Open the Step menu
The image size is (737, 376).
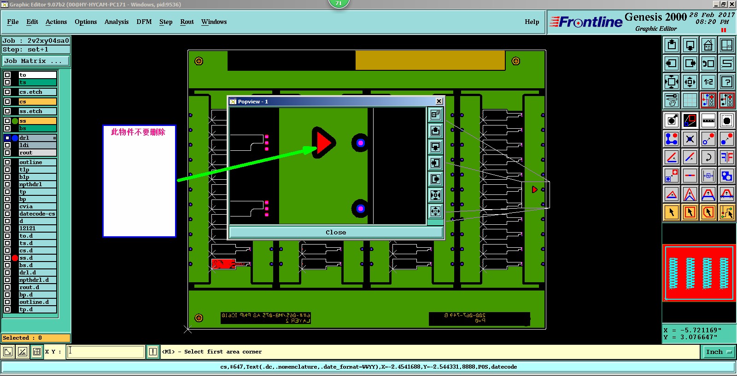tap(166, 22)
